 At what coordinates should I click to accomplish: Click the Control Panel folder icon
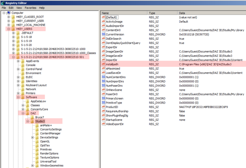coord(23,69)
